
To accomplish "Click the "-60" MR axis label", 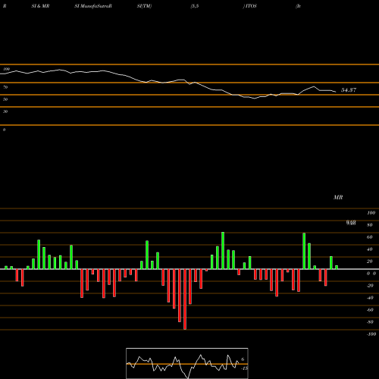I will [x=370, y=310].
